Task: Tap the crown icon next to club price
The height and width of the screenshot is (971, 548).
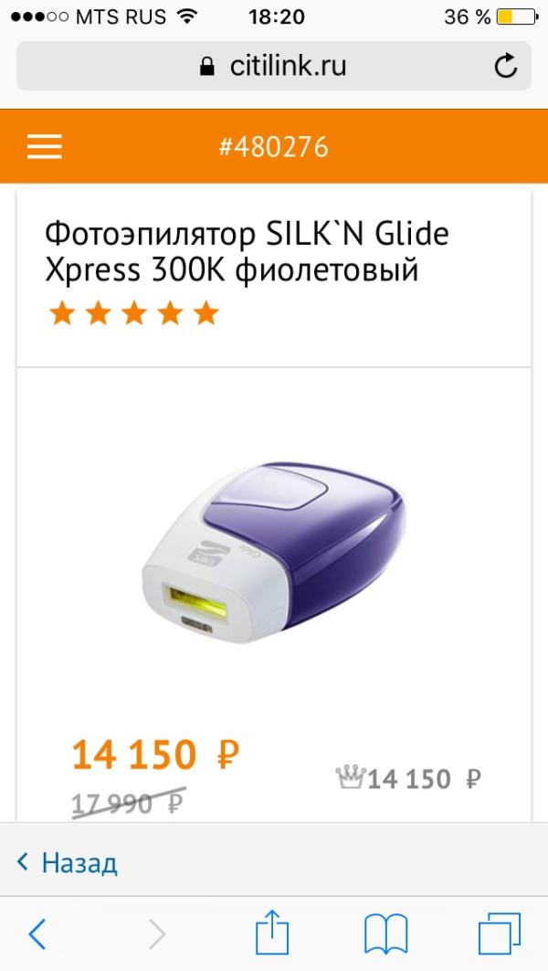Action: click(x=351, y=776)
